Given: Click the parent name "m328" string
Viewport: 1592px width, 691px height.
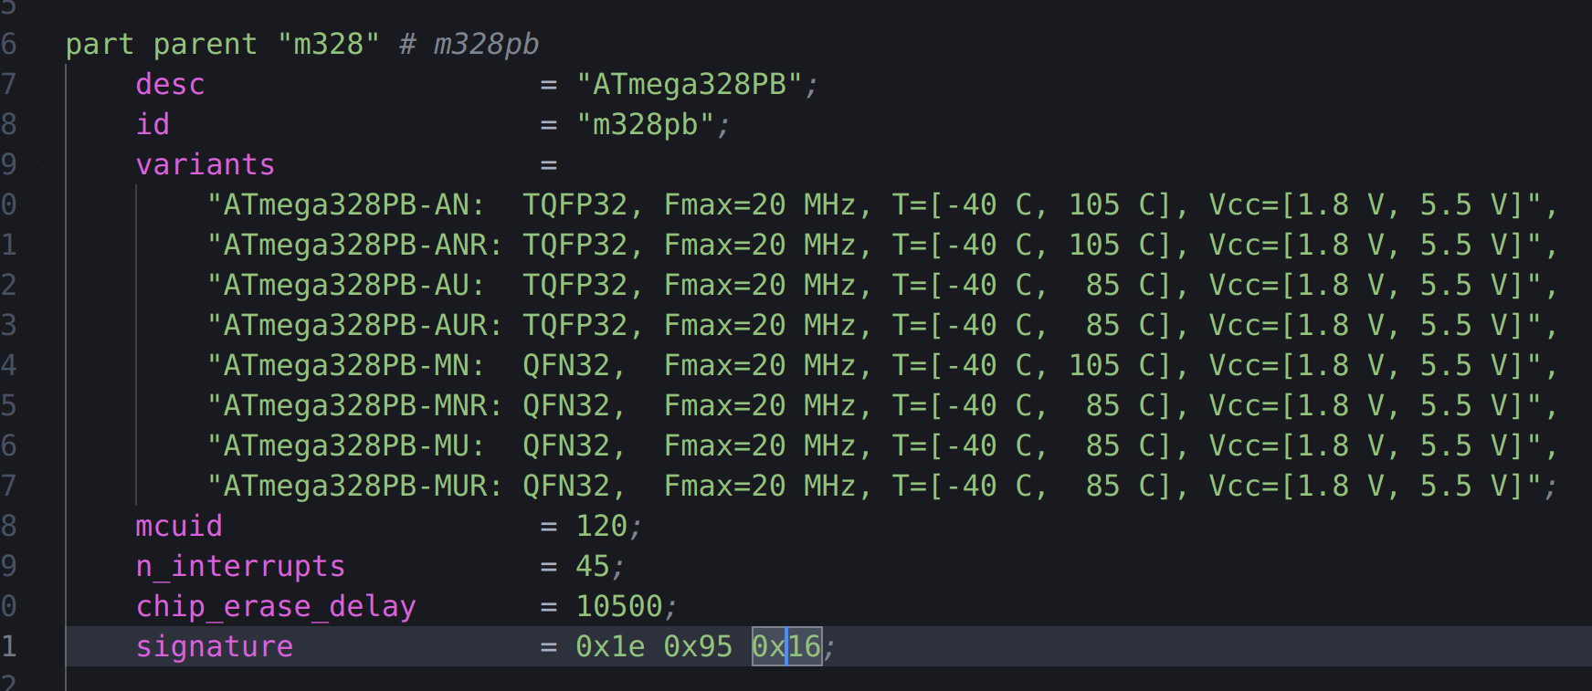Looking at the screenshot, I should coord(328,44).
